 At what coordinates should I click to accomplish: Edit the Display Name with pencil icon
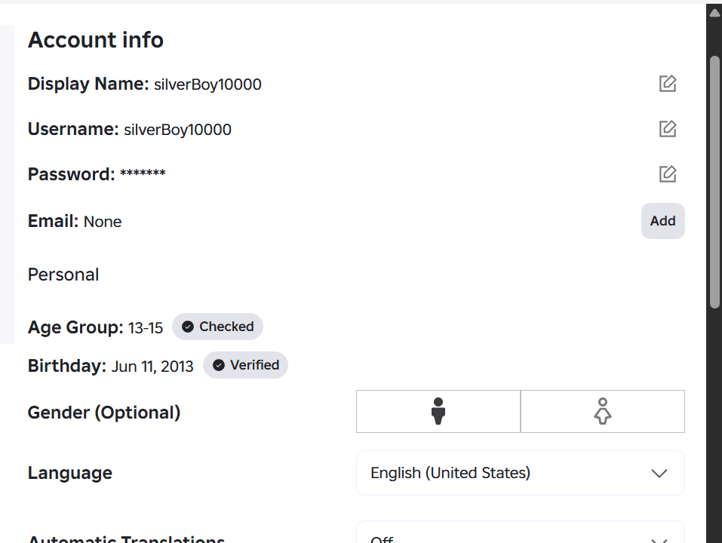point(667,84)
